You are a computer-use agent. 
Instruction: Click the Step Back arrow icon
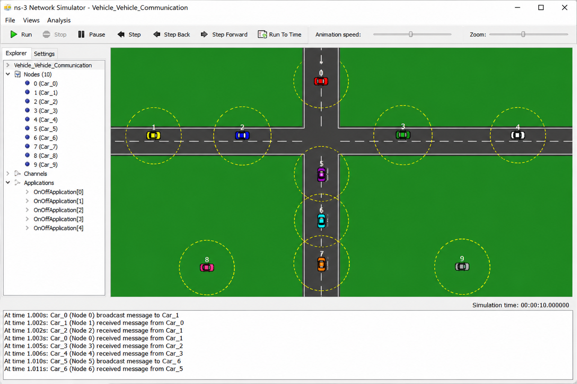[157, 34]
